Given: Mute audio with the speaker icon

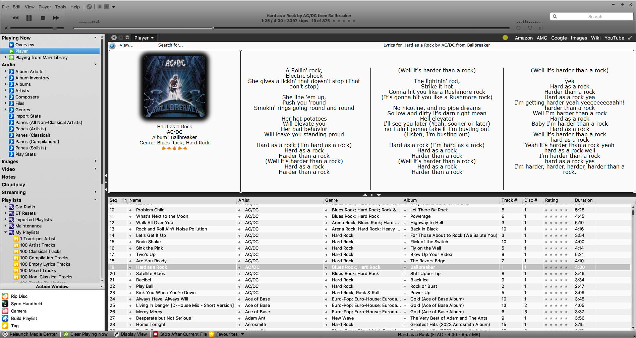Looking at the screenshot, I should 6,28.
